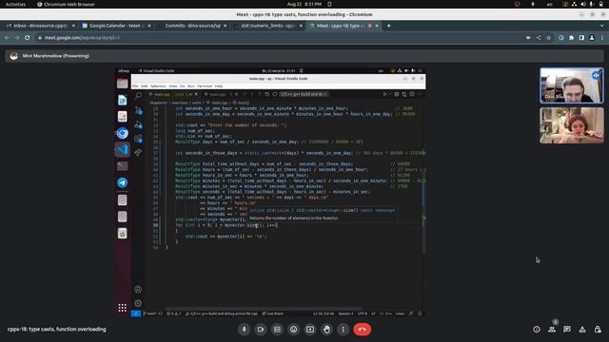This screenshot has width=609, height=342.
Task: Open the in-call chat panel
Action: (567, 330)
